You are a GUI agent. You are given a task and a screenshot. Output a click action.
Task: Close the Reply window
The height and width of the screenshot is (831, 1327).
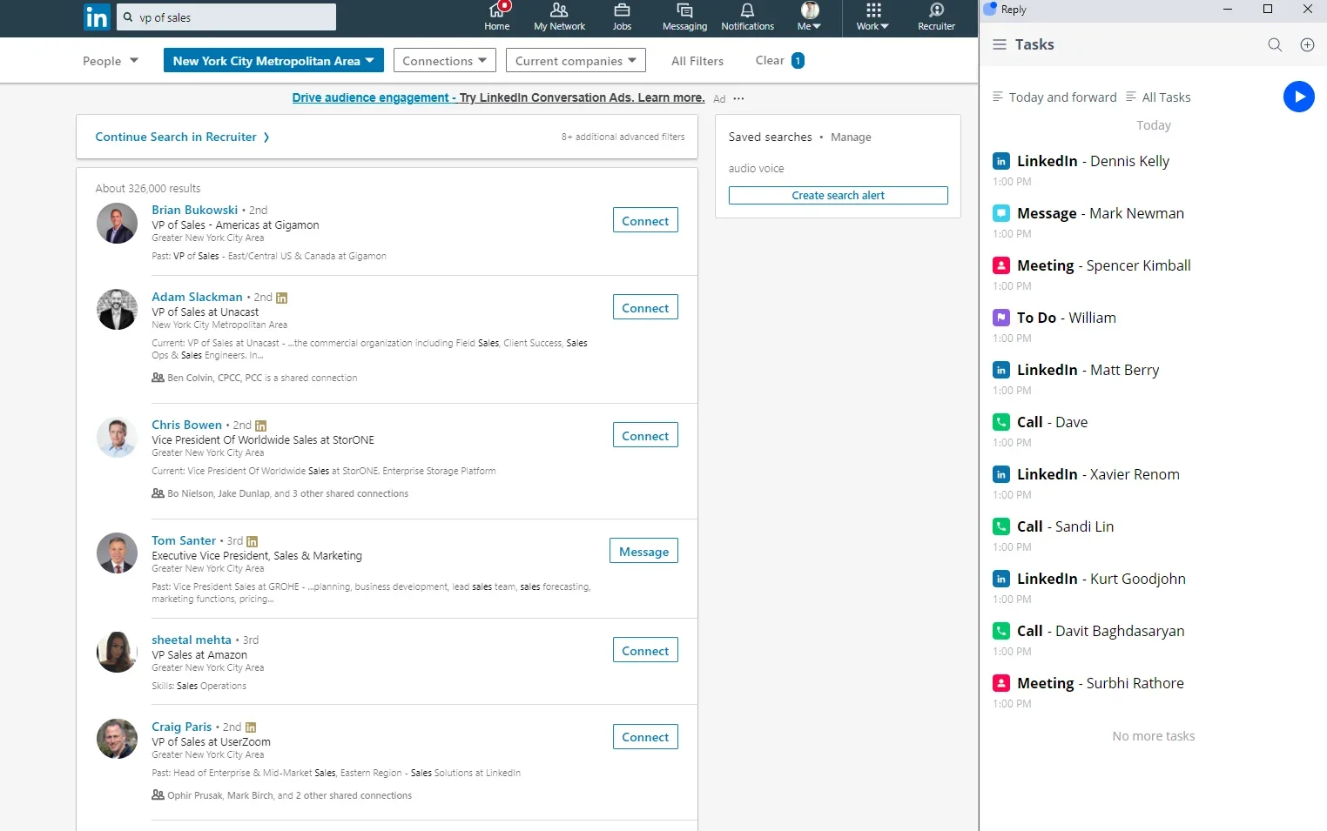point(1308,9)
